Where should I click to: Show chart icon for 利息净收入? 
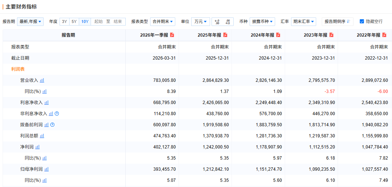tap(47, 102)
